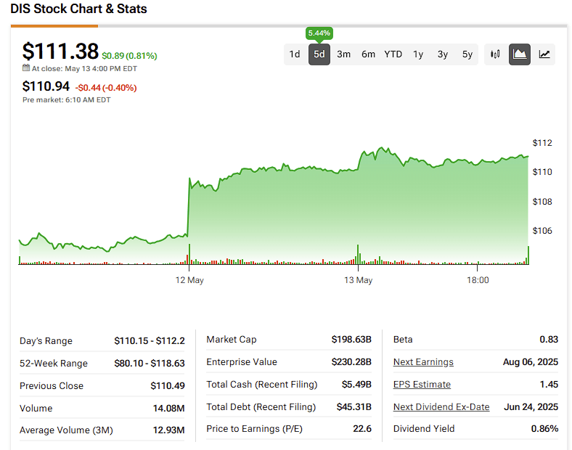
Task: Select the 3y time range
Action: click(x=443, y=54)
